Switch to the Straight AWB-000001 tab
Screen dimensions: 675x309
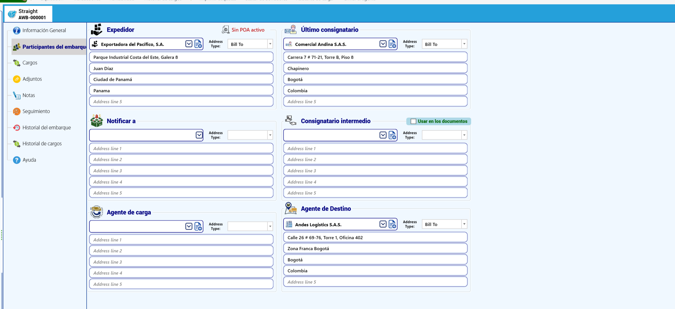(28, 14)
